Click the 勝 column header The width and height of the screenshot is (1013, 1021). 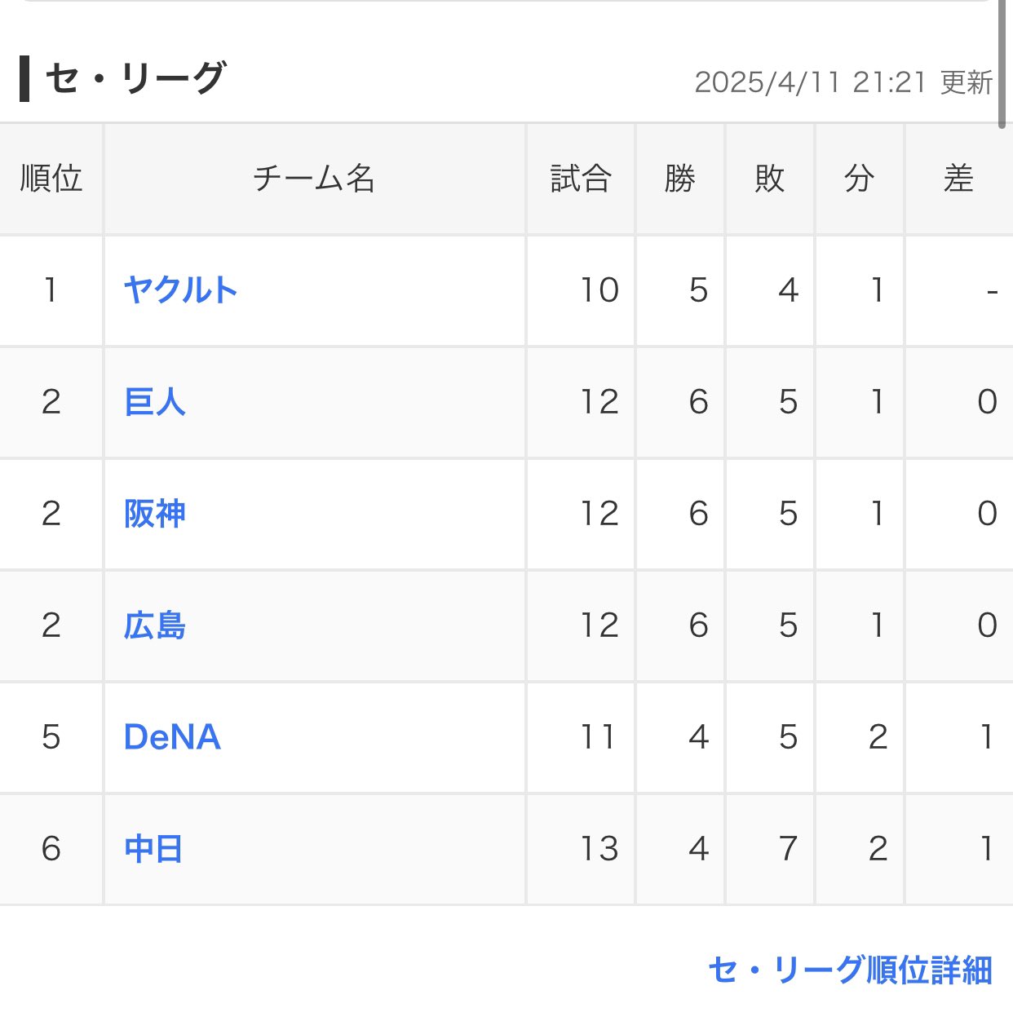click(x=680, y=179)
